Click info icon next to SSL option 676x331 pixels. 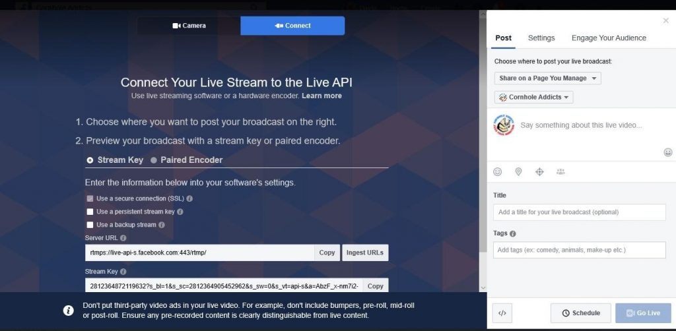[189, 199]
